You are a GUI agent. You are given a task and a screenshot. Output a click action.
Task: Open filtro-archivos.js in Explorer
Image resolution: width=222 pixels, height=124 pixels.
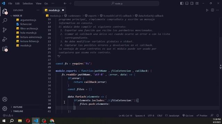tap(29, 29)
